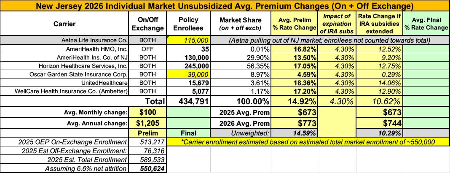450x173 pixels.
Task: Click the Avg. Final % Rate Change header
Action: coord(426,24)
